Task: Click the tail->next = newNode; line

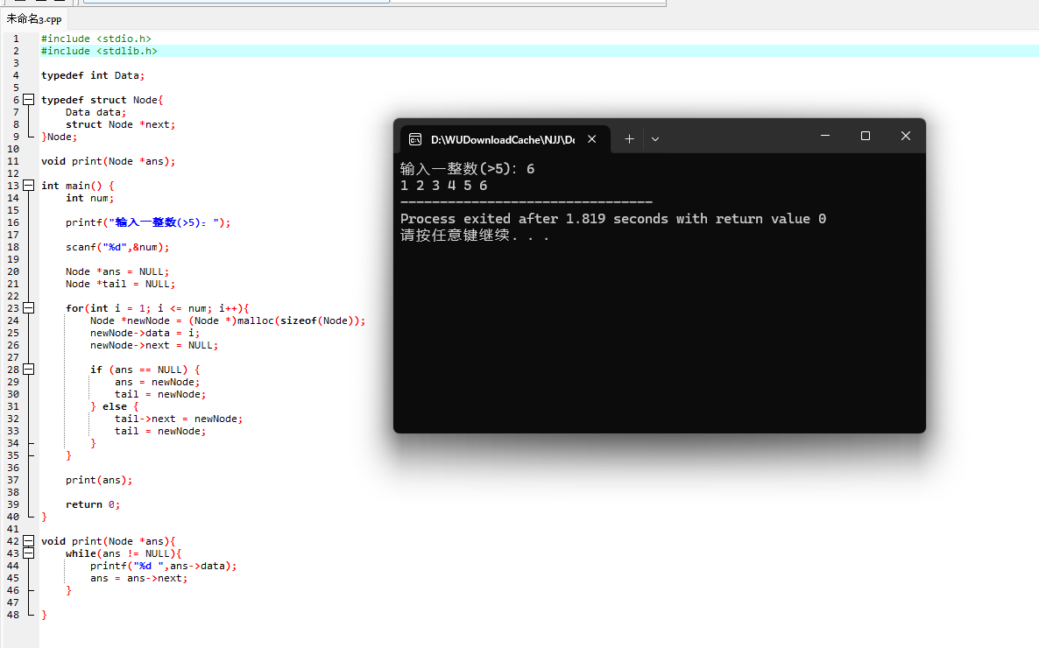Action: (x=179, y=419)
